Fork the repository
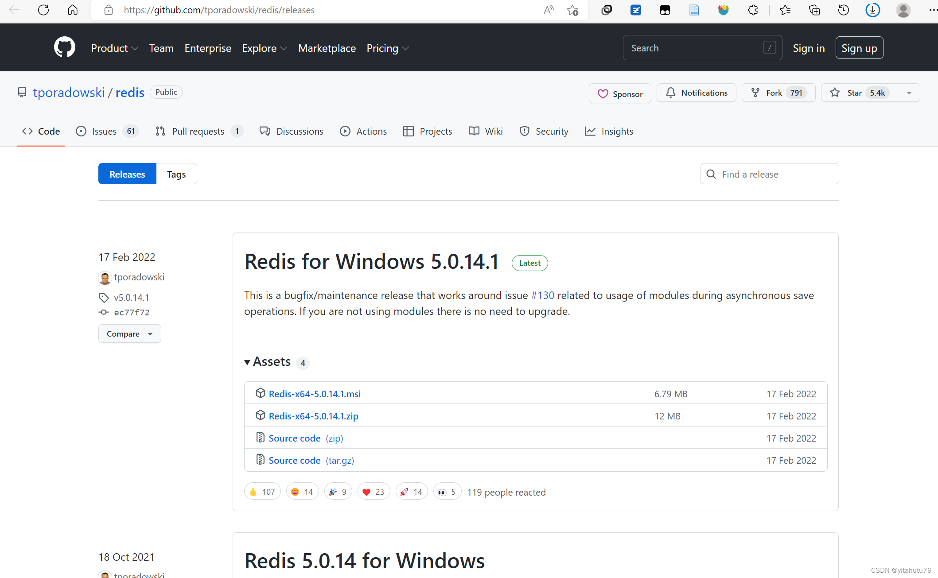This screenshot has height=578, width=938. tap(778, 93)
